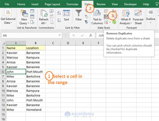Open the View tab
This screenshot has width=159, height=121.
pyautogui.click(x=115, y=4)
